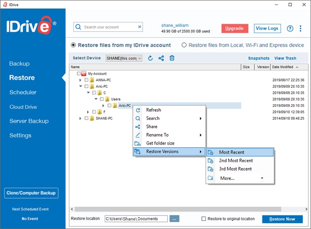Check the My Account checkbox
This screenshot has width=311, height=229.
[79, 74]
